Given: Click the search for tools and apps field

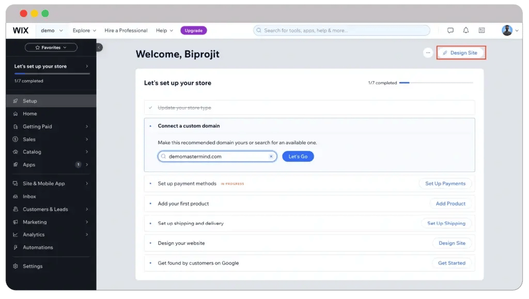Looking at the screenshot, I should [341, 30].
